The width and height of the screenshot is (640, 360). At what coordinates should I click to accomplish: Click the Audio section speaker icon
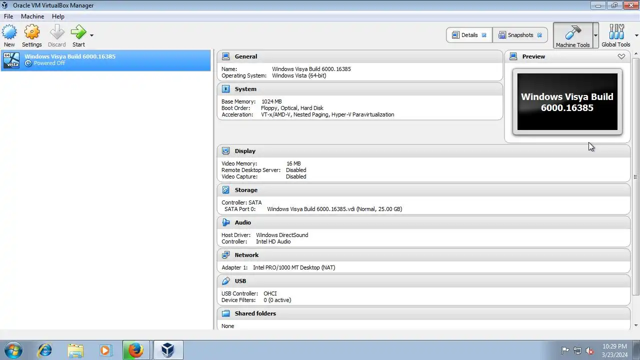click(226, 222)
